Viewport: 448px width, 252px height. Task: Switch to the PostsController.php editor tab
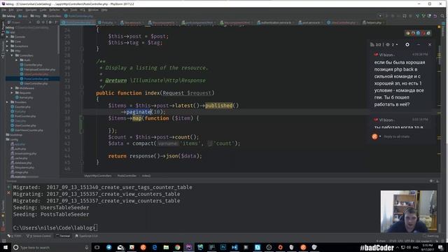(x=78, y=22)
